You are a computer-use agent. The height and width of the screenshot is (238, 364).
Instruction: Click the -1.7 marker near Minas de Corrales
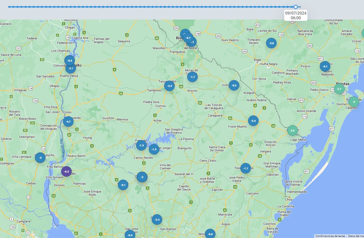(192, 77)
